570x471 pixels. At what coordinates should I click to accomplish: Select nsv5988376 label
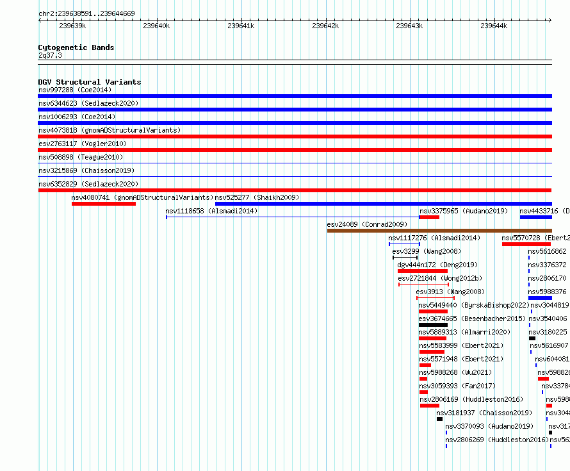[x=547, y=292]
